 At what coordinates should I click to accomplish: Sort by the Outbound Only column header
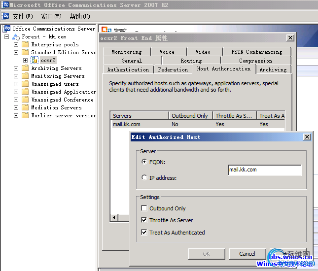[191, 116]
